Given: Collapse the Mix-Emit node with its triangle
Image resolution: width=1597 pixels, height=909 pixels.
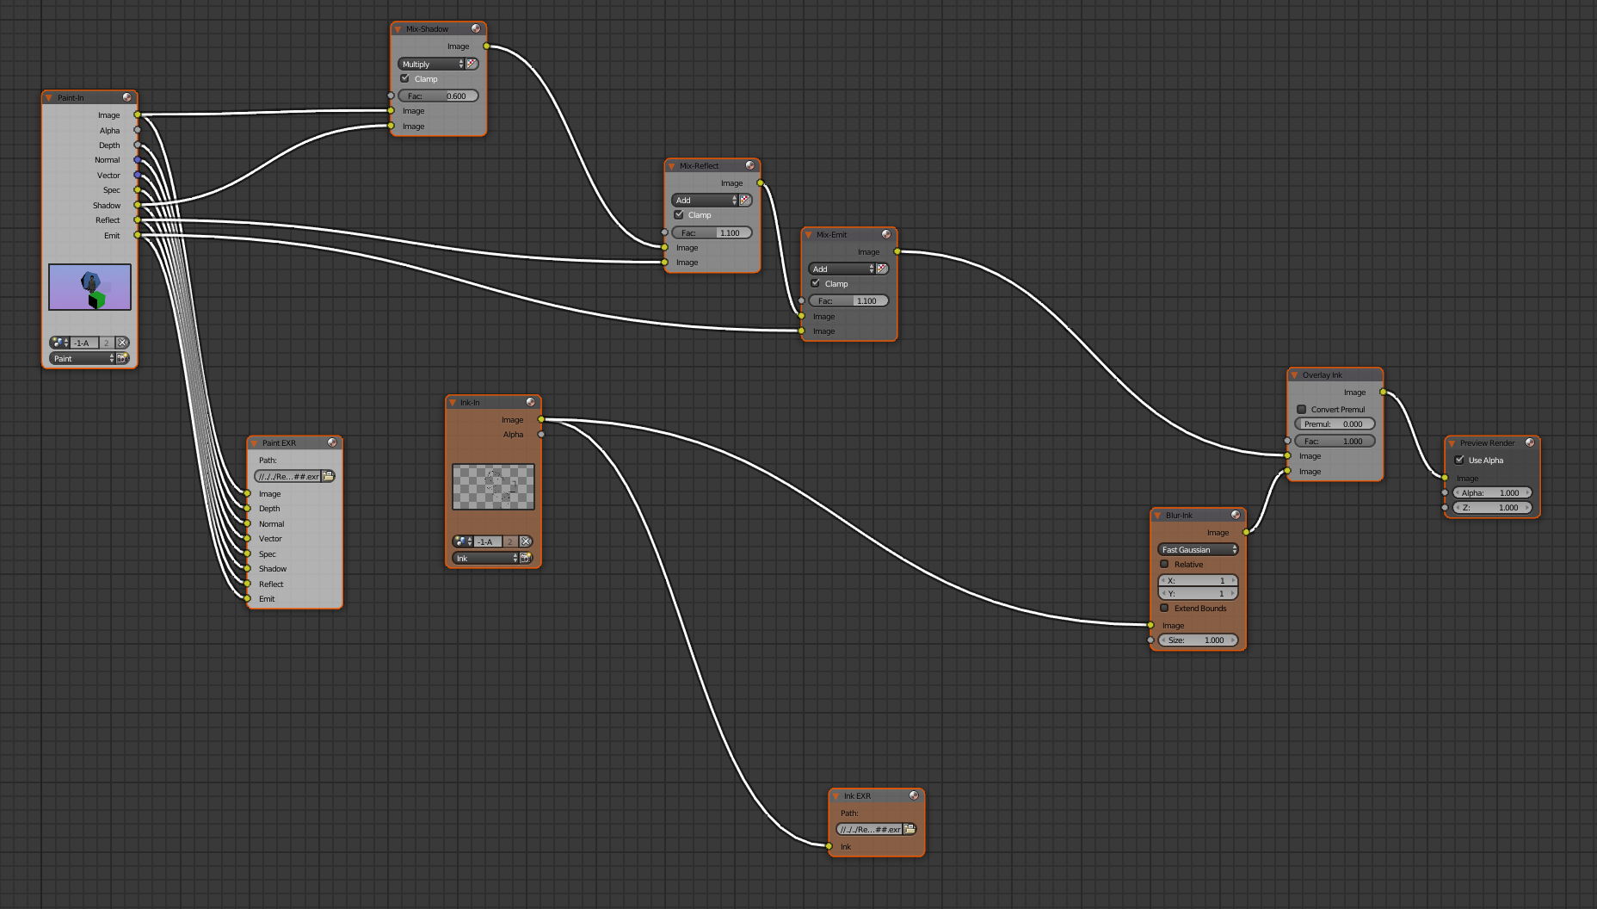Looking at the screenshot, I should pos(808,234).
